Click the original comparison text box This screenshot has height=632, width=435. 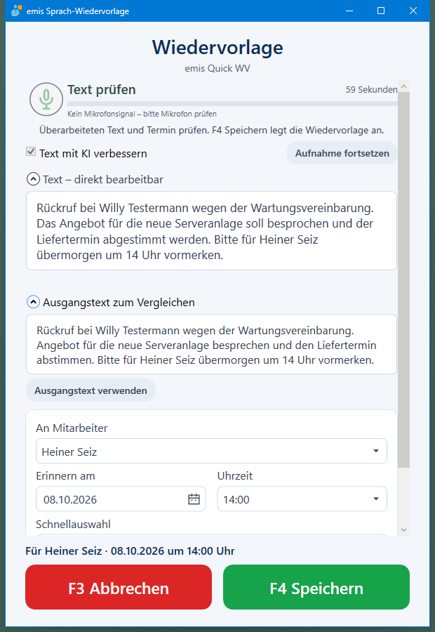(x=211, y=345)
